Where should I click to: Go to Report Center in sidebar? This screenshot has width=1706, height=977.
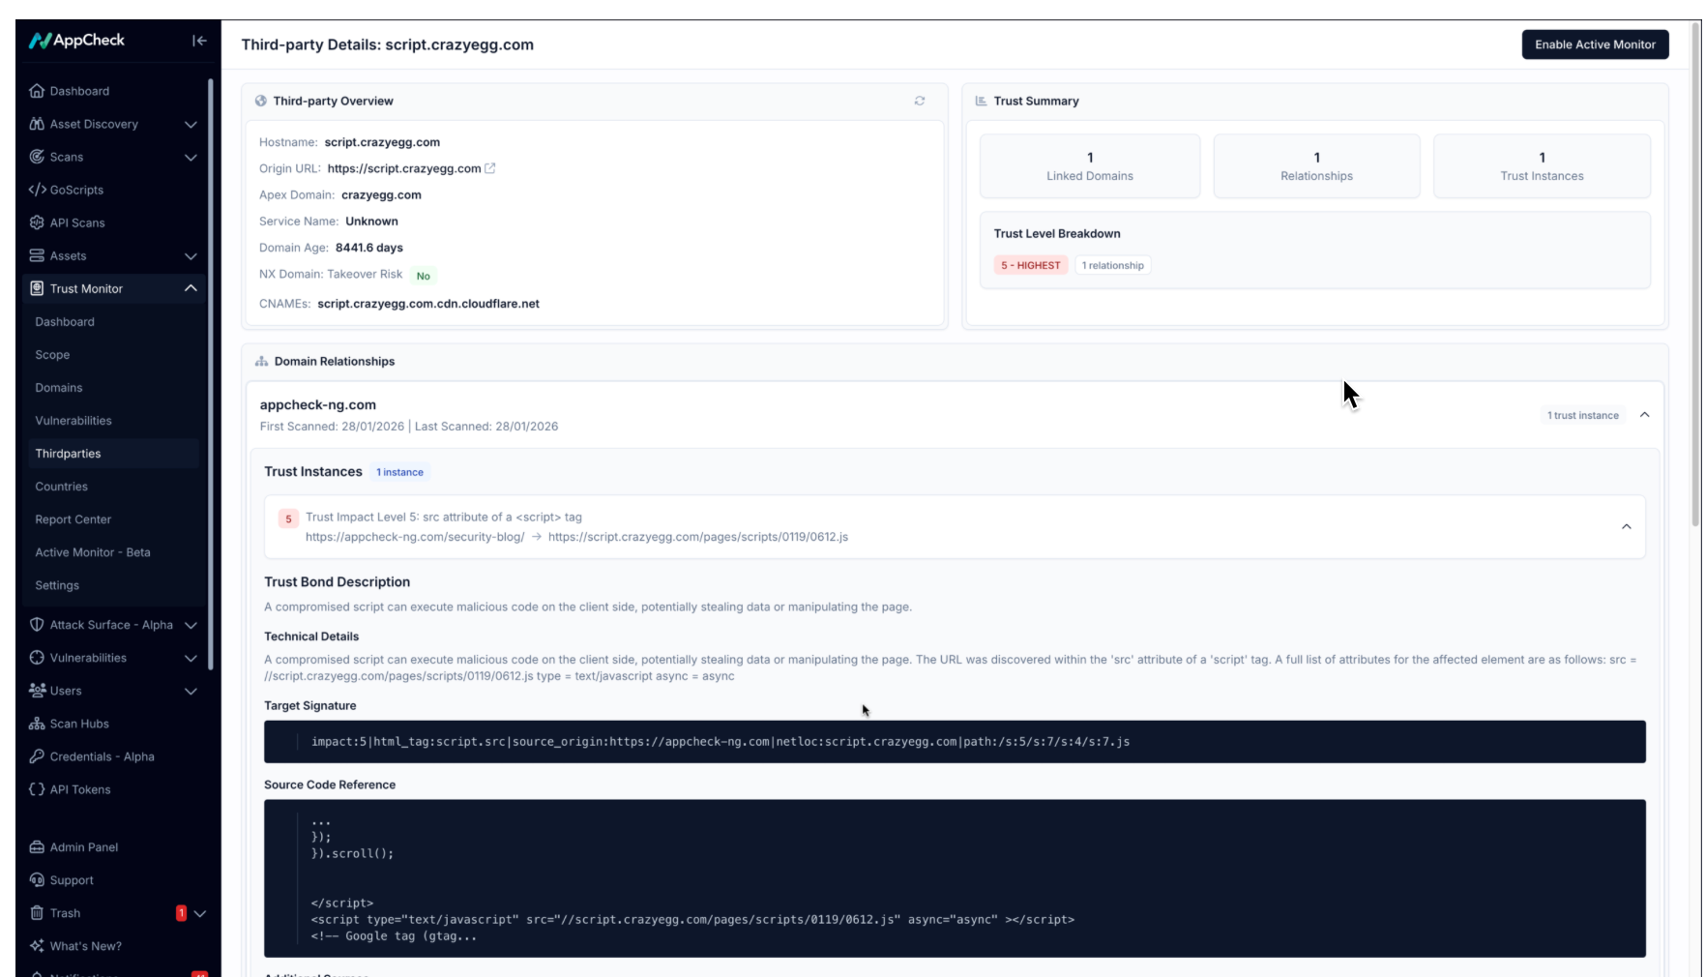tap(74, 519)
